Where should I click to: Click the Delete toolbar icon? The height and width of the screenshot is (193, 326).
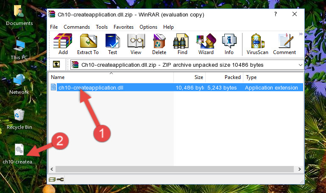click(x=159, y=44)
